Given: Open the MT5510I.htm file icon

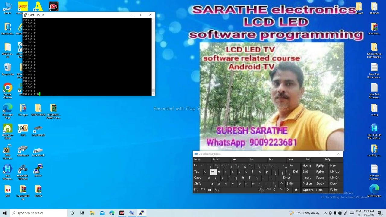Looking at the screenshot, I should (x=374, y=191).
